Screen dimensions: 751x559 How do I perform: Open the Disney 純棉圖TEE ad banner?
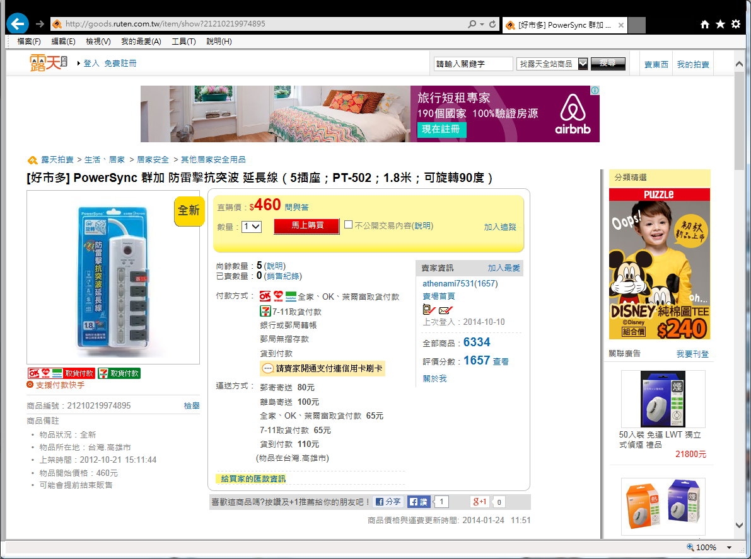coord(660,264)
